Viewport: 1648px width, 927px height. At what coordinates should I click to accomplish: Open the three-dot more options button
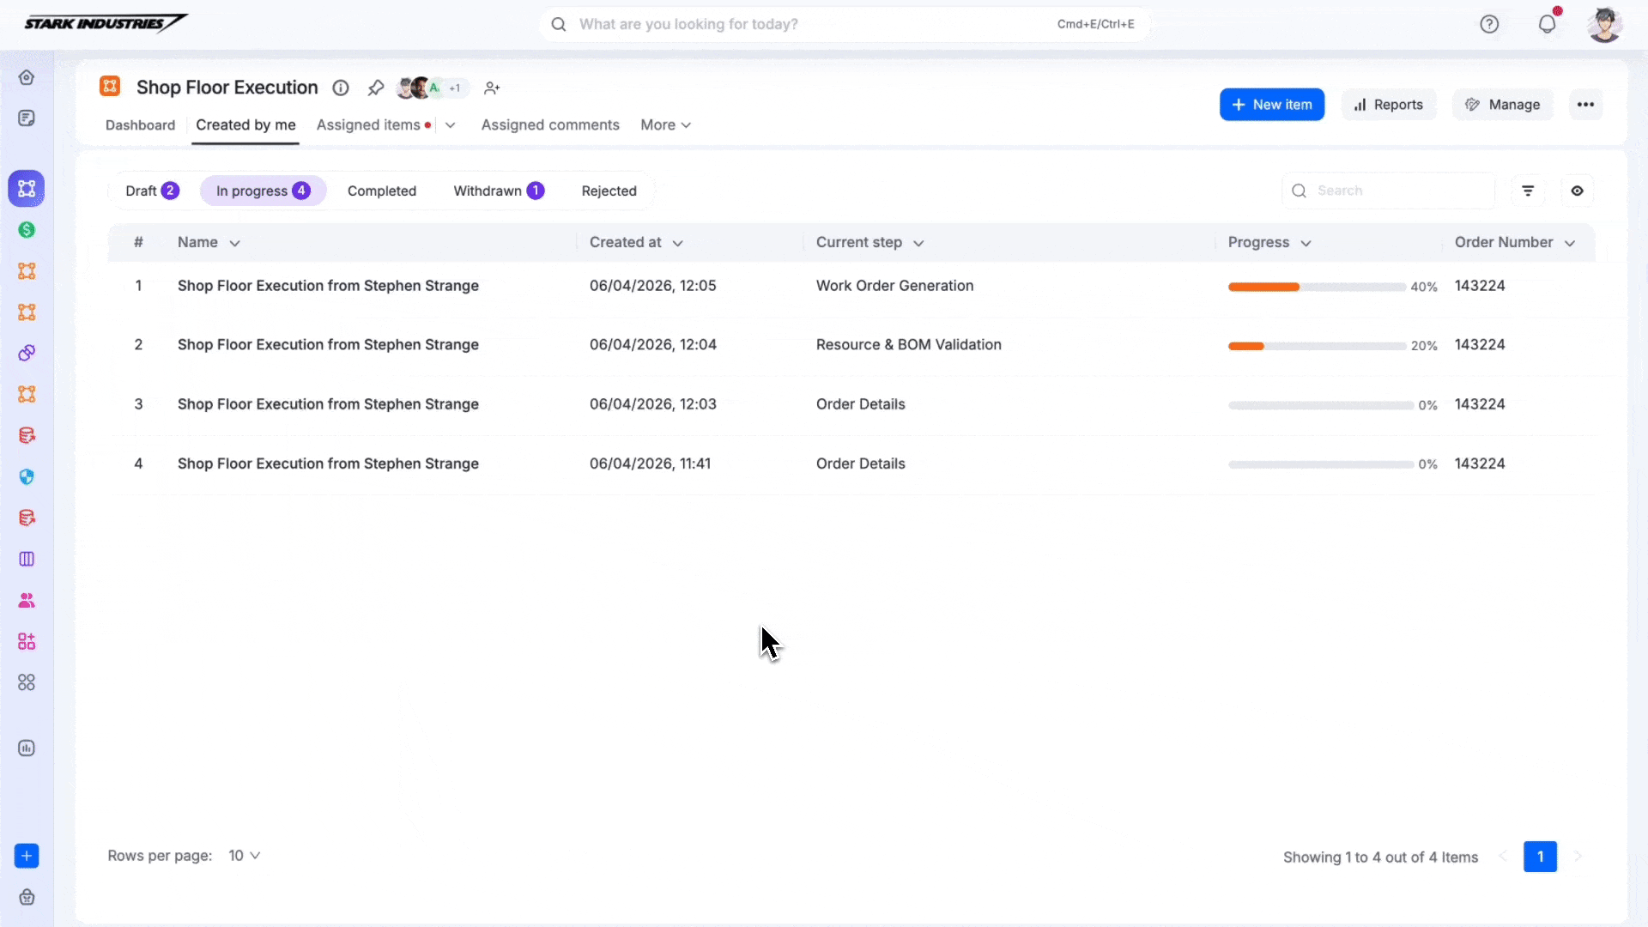pos(1585,105)
